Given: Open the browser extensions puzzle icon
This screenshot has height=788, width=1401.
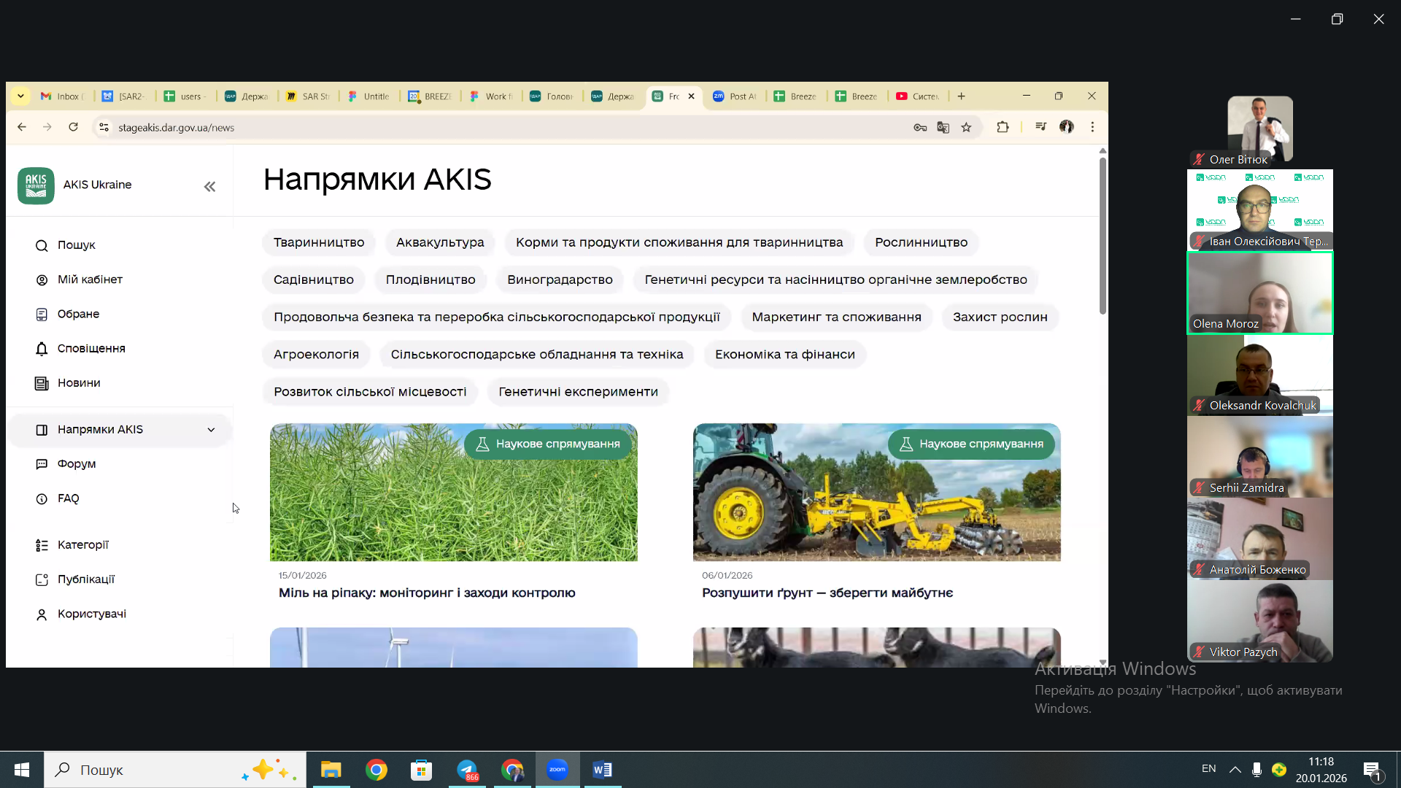Looking at the screenshot, I should (x=1003, y=127).
